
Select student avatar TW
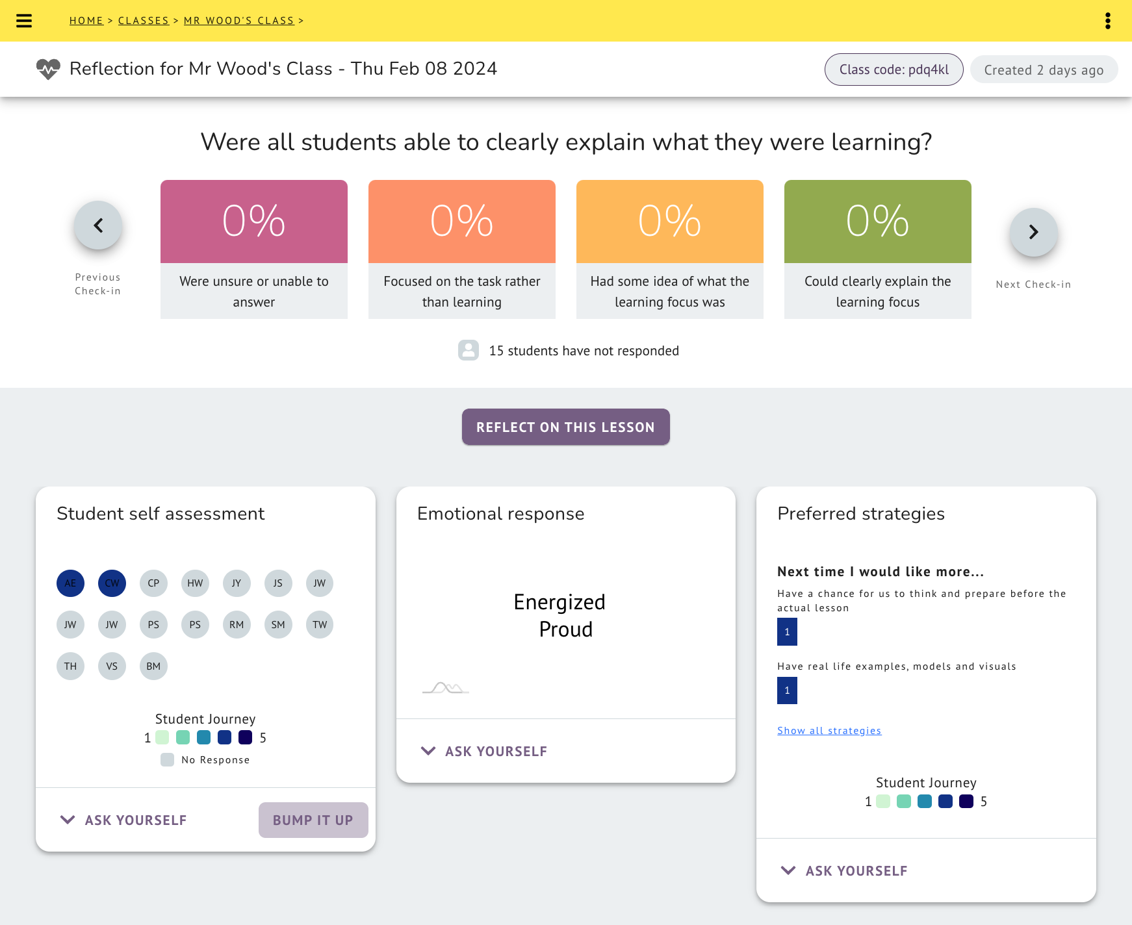(x=320, y=625)
